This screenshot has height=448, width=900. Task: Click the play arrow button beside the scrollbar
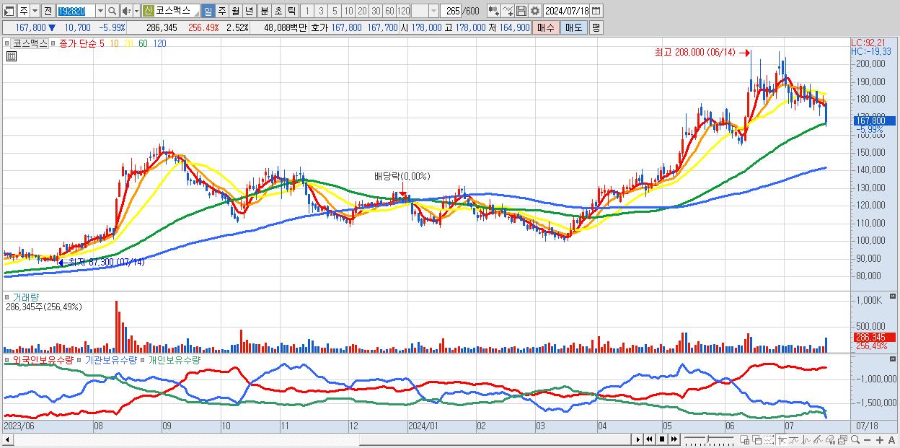(x=637, y=439)
